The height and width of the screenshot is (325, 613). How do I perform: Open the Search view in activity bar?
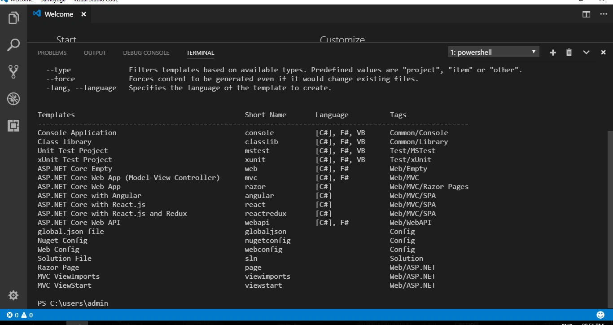pos(13,45)
